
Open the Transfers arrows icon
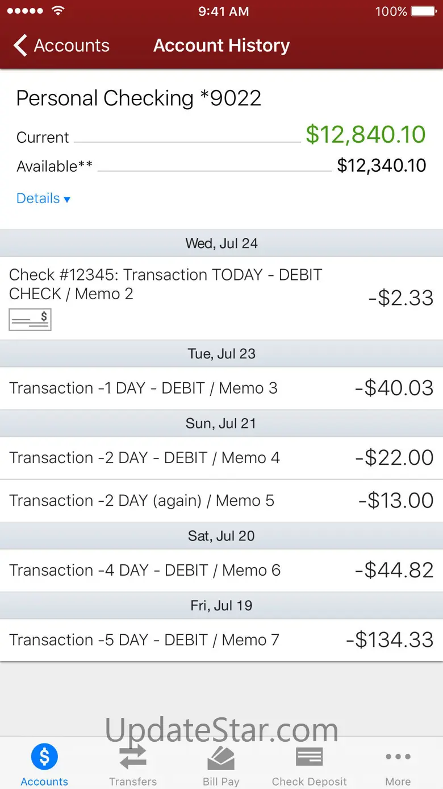click(133, 757)
